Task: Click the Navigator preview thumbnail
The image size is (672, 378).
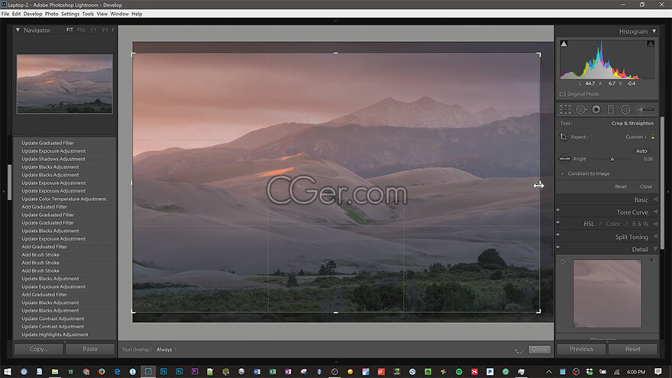Action: click(x=65, y=83)
